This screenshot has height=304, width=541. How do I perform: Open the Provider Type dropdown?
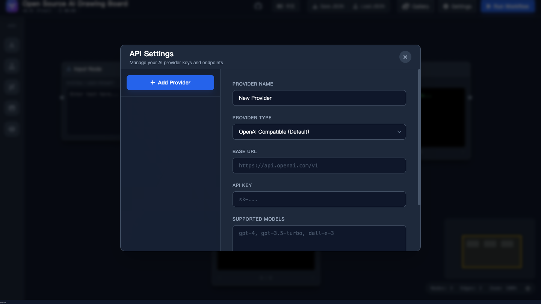(319, 132)
